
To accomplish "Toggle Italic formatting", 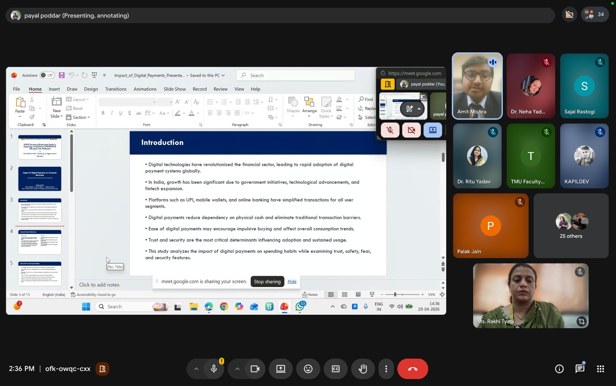I will pyautogui.click(x=112, y=113).
